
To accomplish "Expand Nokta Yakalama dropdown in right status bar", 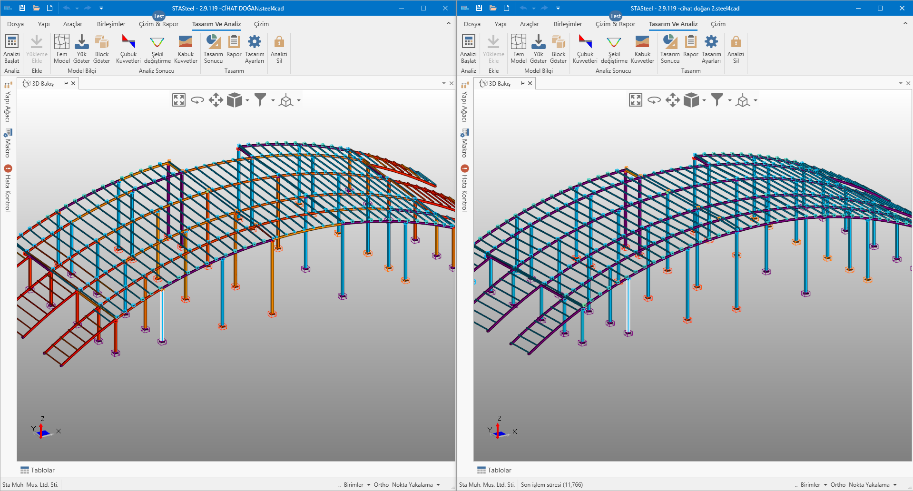I will [895, 485].
